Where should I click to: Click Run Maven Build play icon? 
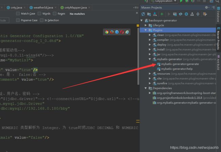pos(169,14)
